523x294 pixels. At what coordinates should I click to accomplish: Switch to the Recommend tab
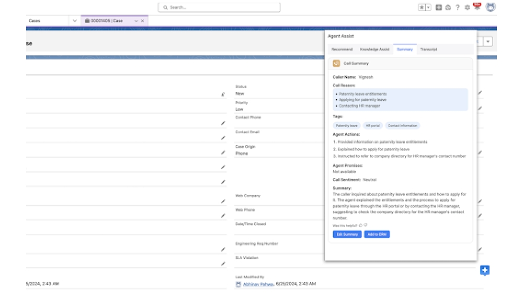(x=342, y=49)
